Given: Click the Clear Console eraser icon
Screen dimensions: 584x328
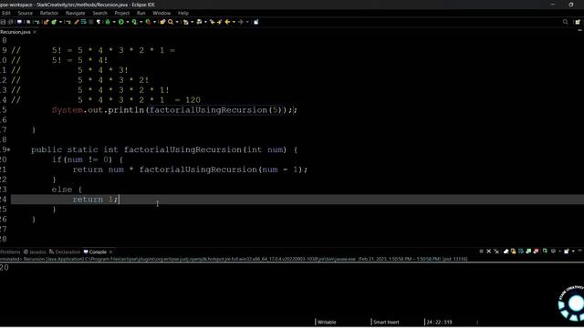Looking at the screenshot, I should (506, 251).
